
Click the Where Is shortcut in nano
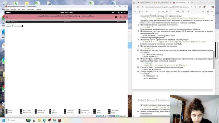(40, 110)
